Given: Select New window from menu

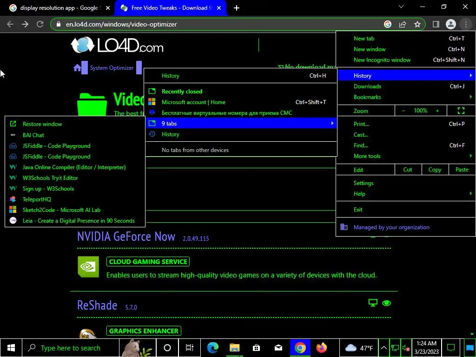Looking at the screenshot, I should click(406, 49).
